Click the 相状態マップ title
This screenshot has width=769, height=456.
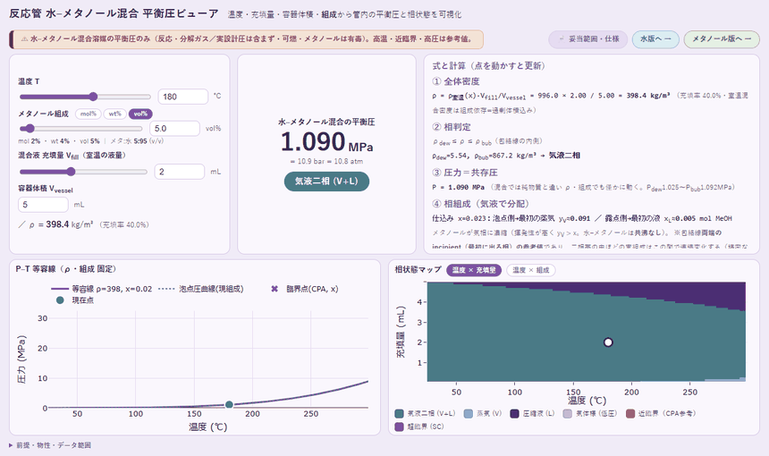pos(418,269)
